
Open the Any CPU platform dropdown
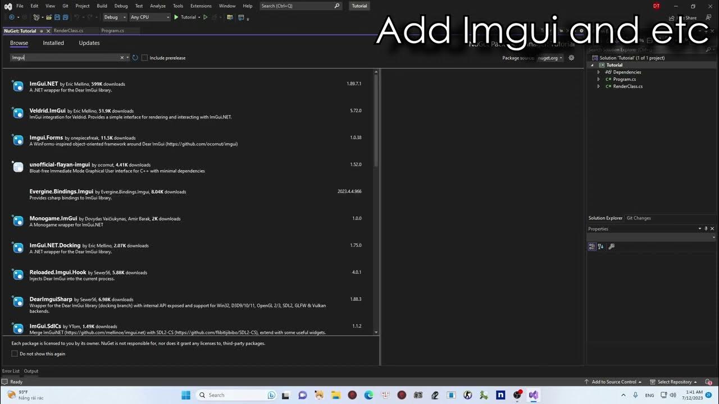[x=149, y=17]
